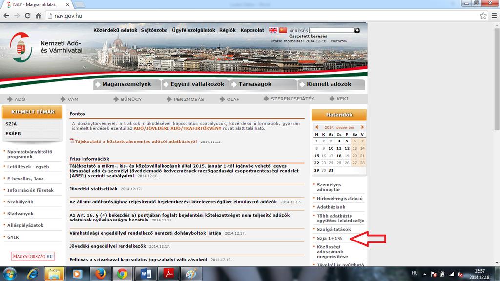This screenshot has height=281, width=500.
Task: Submit the site search arrow button
Action: tap(357, 30)
